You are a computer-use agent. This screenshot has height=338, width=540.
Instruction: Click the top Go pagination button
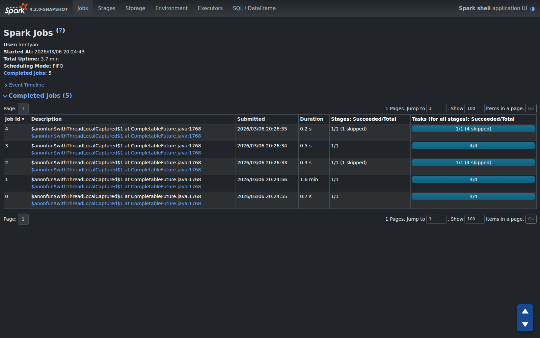(531, 108)
